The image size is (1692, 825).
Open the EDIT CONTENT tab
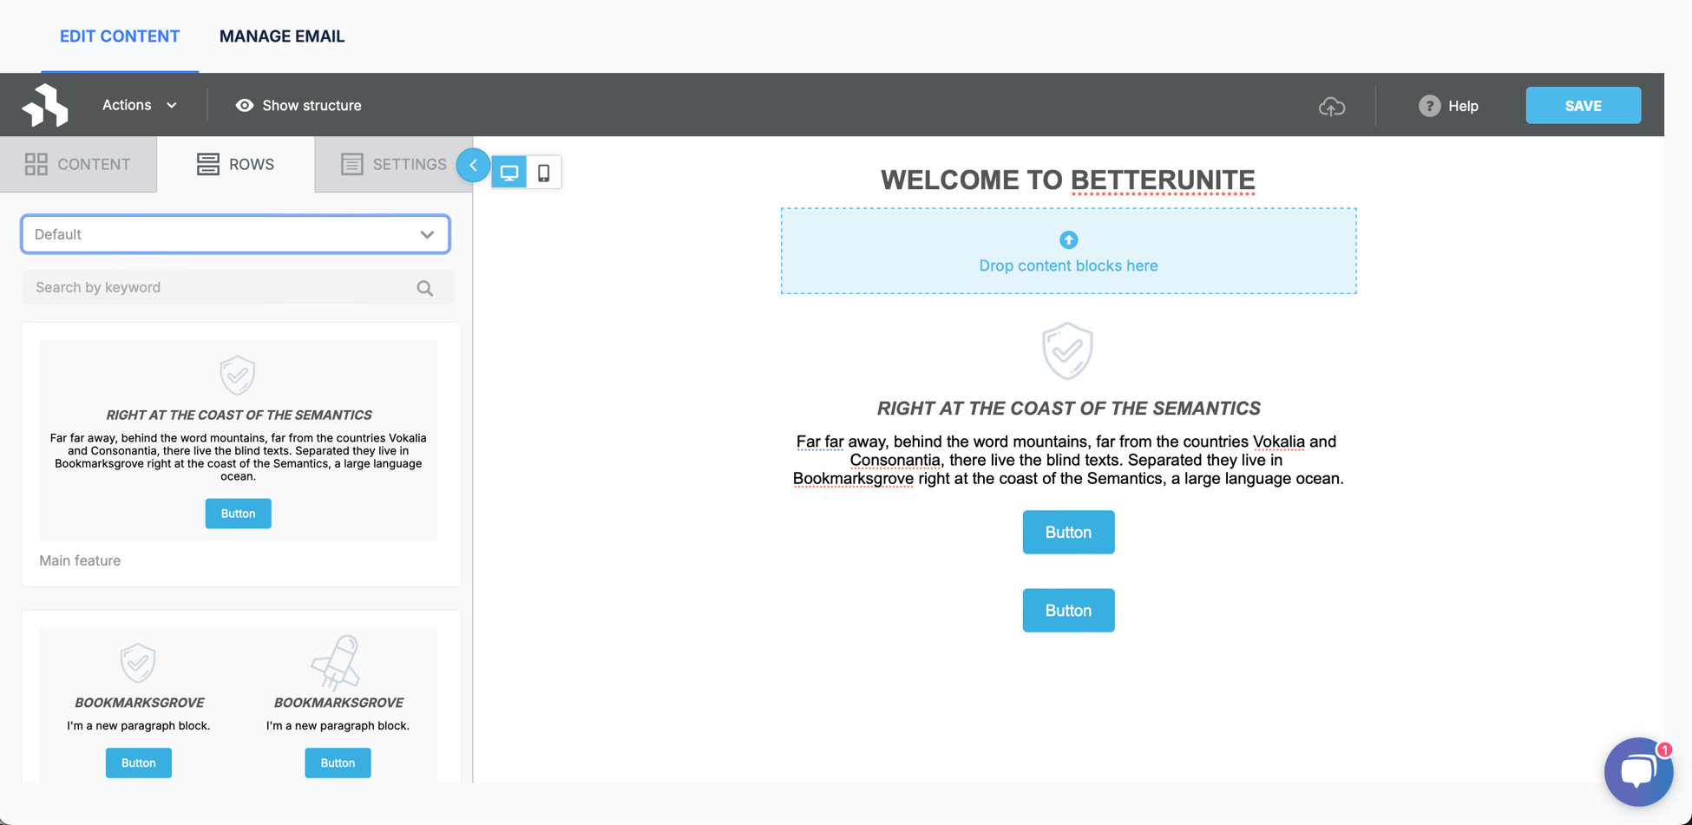pos(120,36)
